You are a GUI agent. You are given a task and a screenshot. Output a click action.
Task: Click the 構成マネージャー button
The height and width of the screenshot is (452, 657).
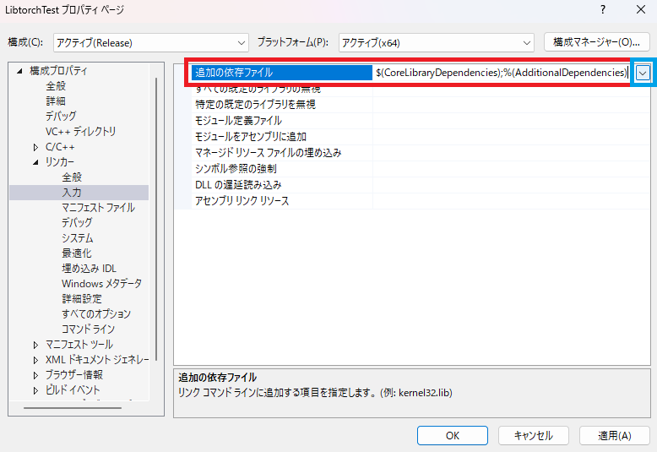coord(596,42)
